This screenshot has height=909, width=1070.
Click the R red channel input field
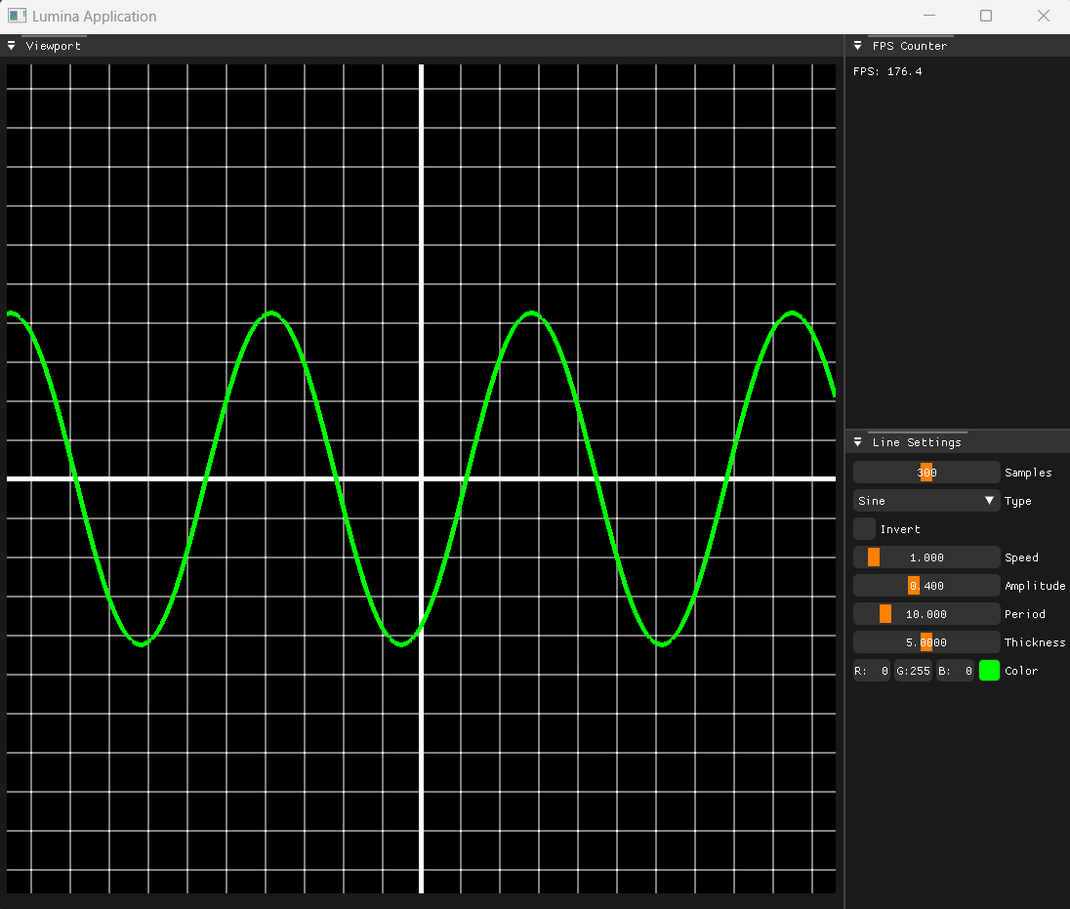(x=871, y=670)
